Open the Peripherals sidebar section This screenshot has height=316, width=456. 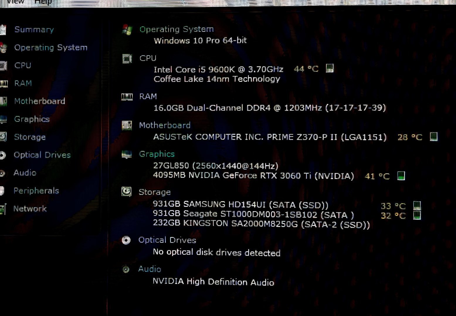36,191
